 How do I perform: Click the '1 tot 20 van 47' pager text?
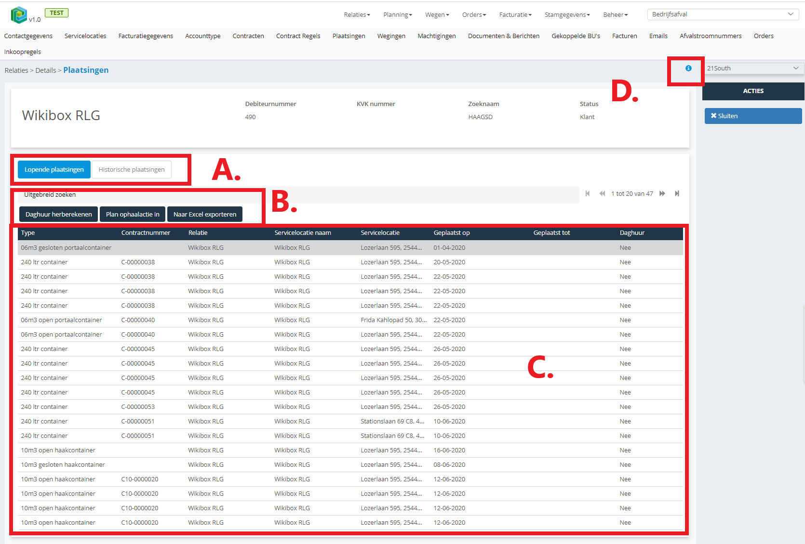(632, 194)
